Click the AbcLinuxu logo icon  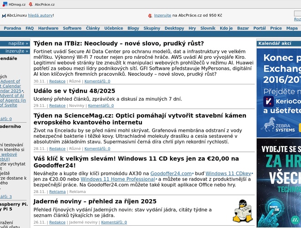click(x=3, y=16)
